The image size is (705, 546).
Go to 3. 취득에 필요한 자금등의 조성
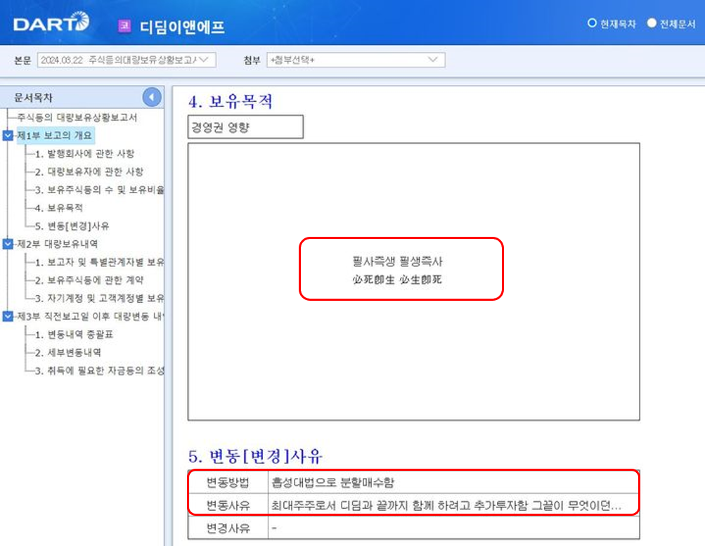99,370
